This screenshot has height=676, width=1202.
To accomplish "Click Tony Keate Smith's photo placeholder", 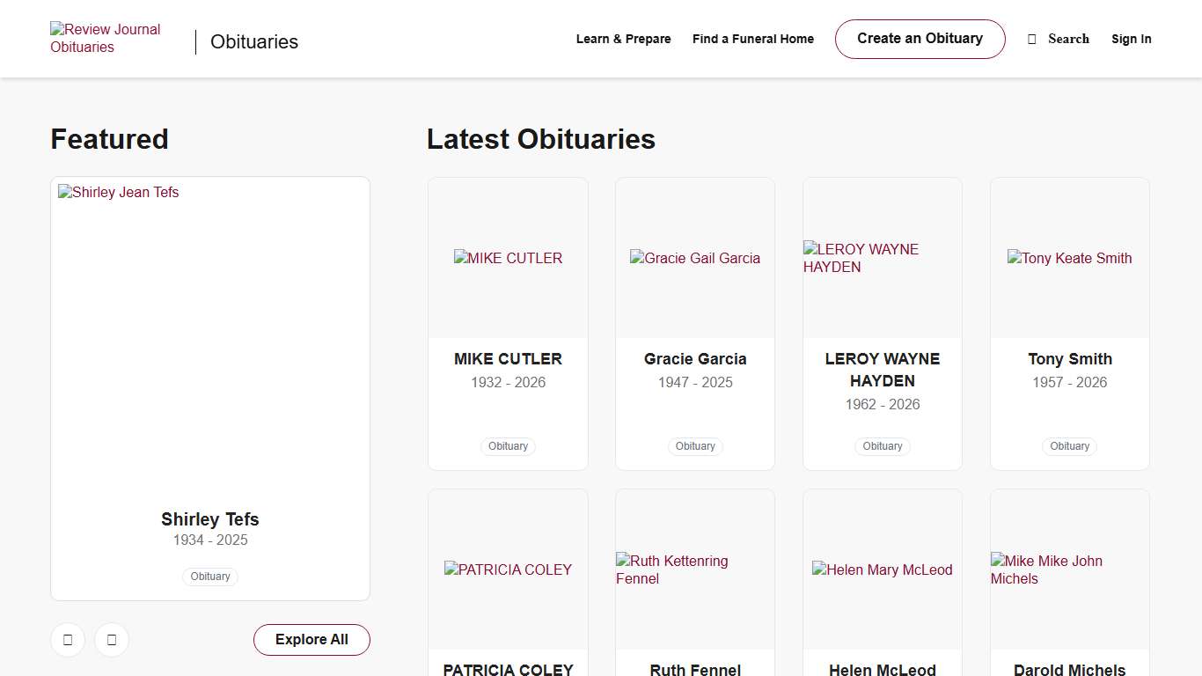I will click(1069, 258).
